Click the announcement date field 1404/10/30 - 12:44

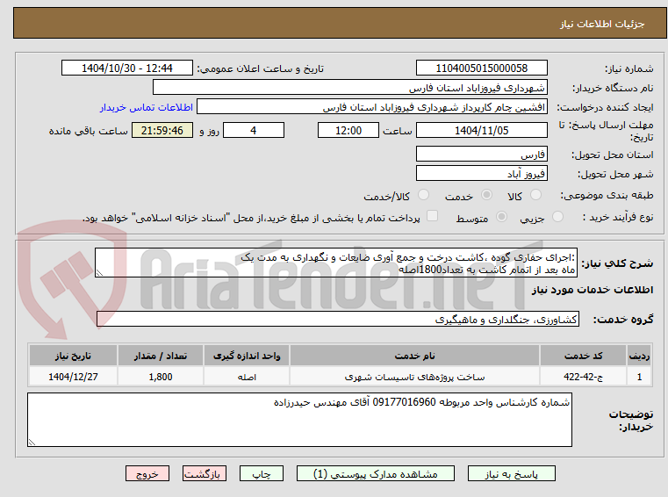coord(127,68)
